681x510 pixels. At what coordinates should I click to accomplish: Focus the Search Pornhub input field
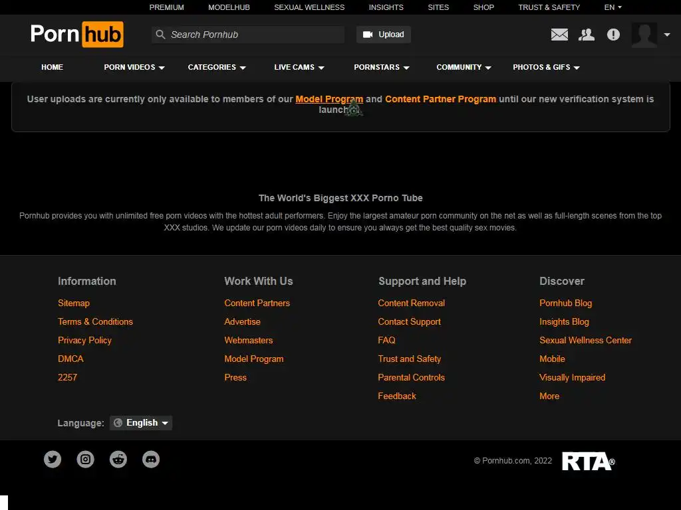(x=248, y=35)
